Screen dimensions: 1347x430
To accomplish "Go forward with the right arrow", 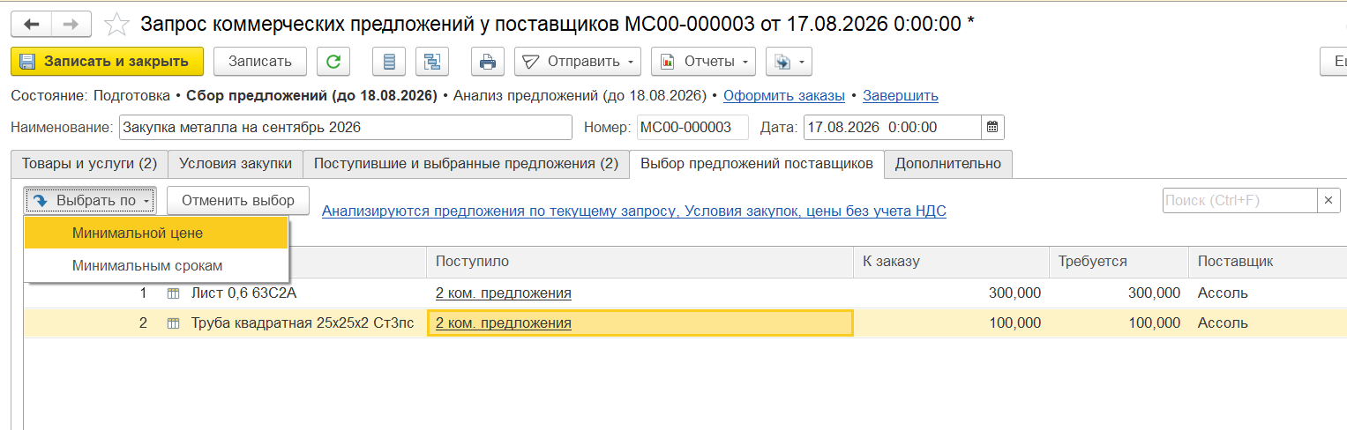I will (x=71, y=23).
